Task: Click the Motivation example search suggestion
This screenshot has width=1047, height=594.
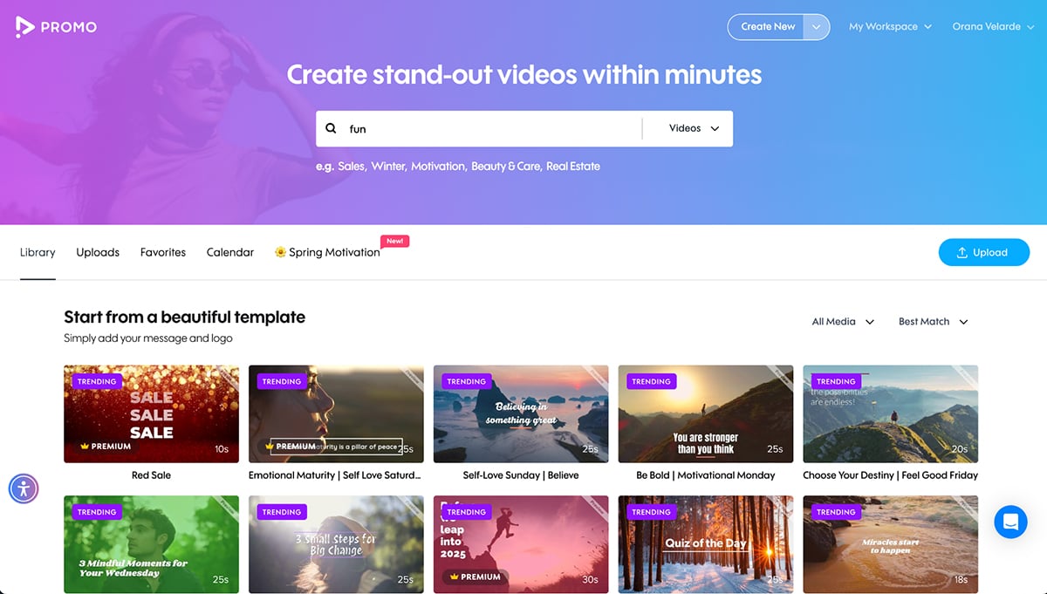Action: click(x=438, y=166)
